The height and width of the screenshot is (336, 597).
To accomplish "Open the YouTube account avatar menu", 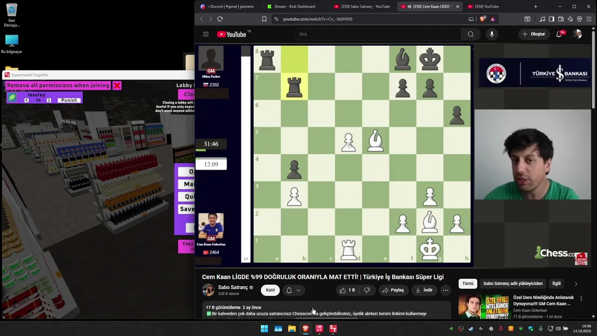I will click(577, 34).
